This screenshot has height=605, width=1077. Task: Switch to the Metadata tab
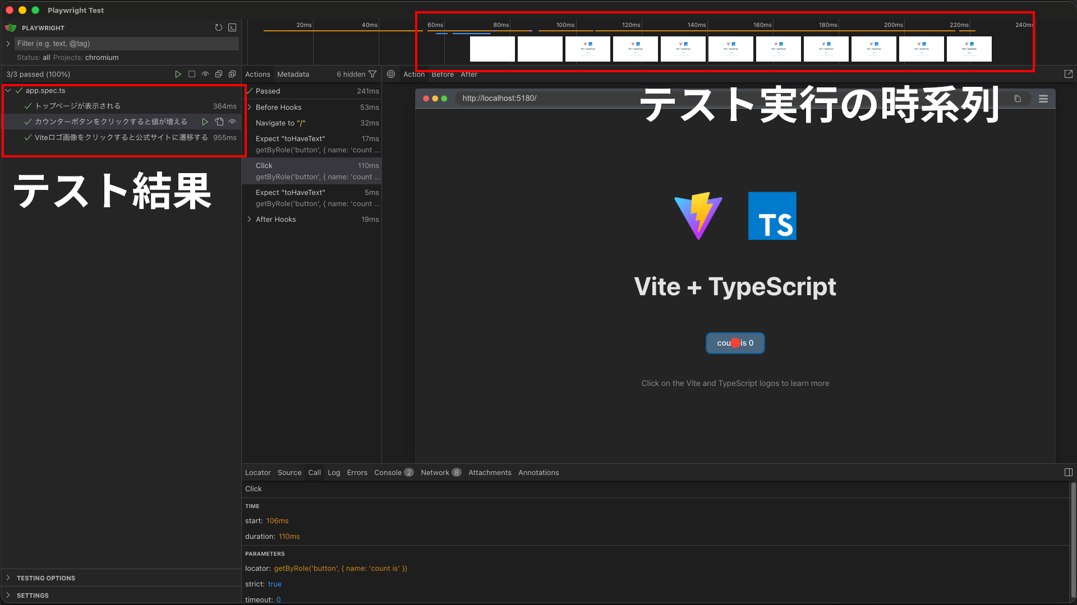(293, 74)
